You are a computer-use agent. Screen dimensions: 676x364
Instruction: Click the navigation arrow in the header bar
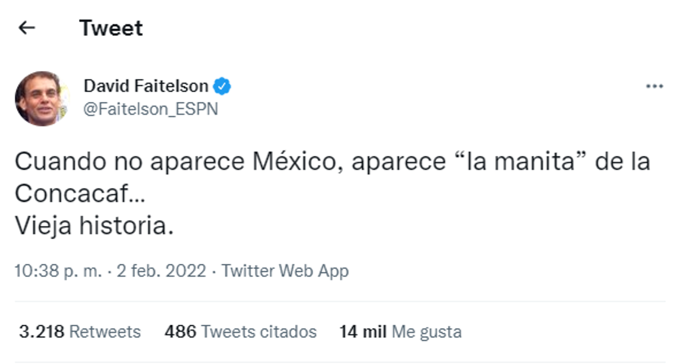pos(27,26)
